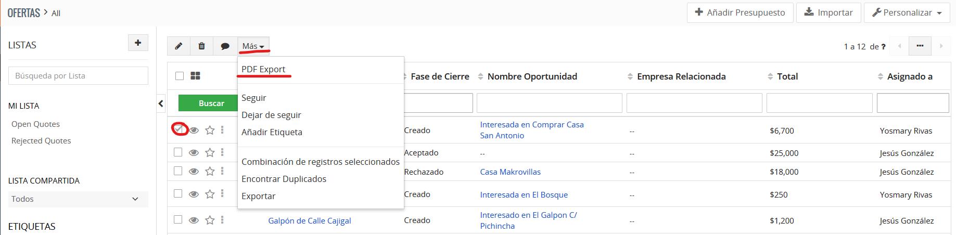Check the box for the $25,000 quote row
The height and width of the screenshot is (235, 956).
(178, 152)
